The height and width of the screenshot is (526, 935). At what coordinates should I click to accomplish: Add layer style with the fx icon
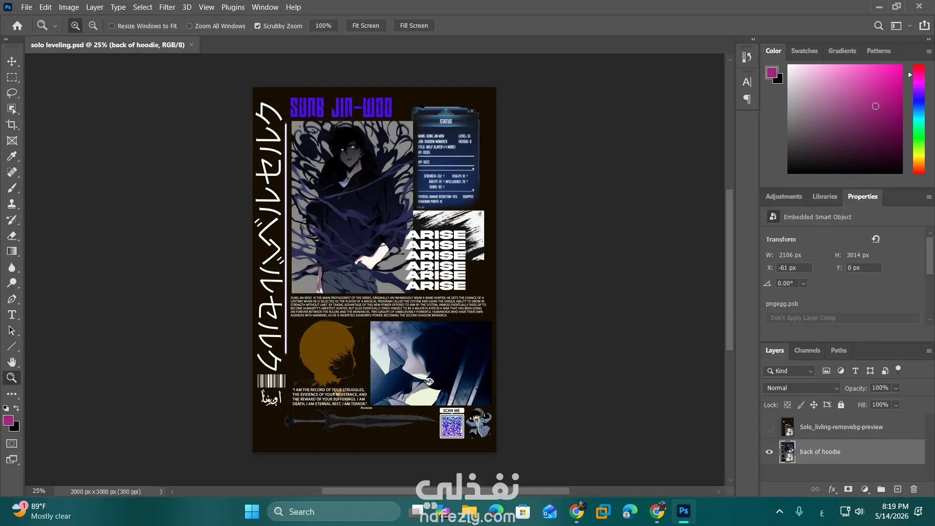point(832,489)
